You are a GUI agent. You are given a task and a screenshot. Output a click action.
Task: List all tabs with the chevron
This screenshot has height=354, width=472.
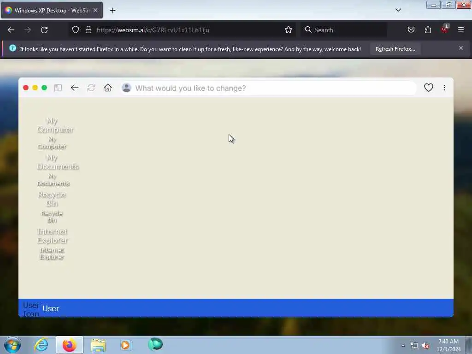coord(398,10)
